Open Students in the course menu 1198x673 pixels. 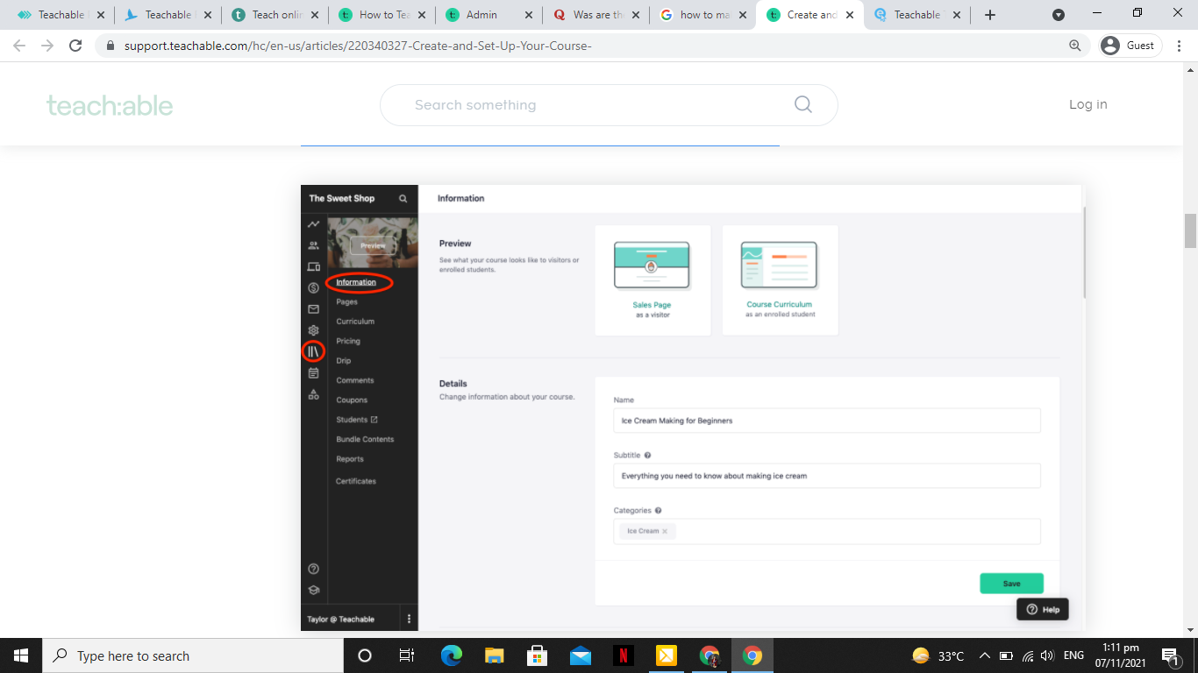tap(357, 420)
